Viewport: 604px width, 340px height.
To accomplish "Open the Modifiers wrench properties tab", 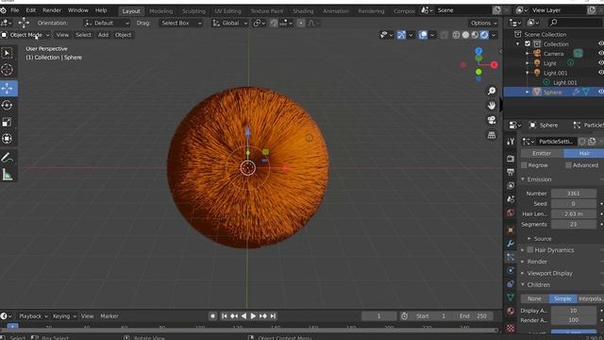I will click(x=511, y=244).
